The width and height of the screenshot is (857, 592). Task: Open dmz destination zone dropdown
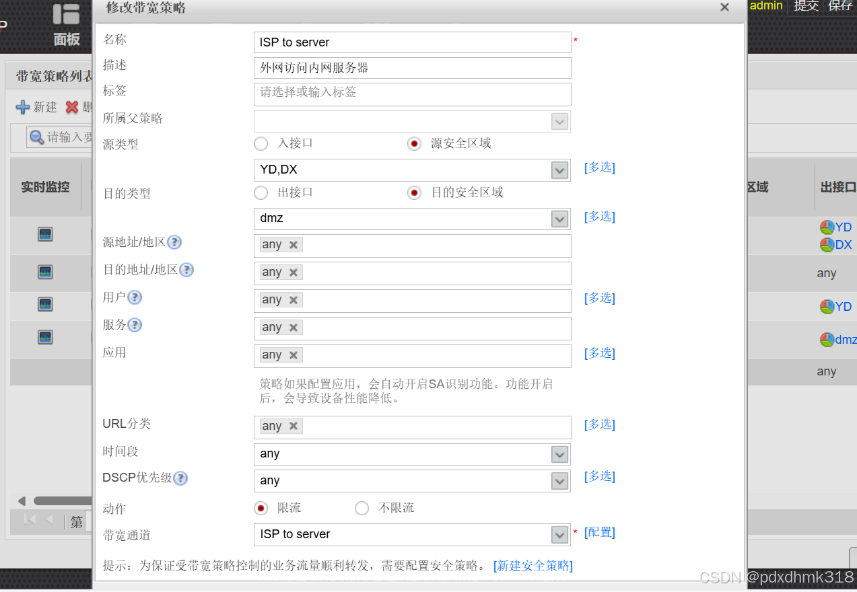560,219
